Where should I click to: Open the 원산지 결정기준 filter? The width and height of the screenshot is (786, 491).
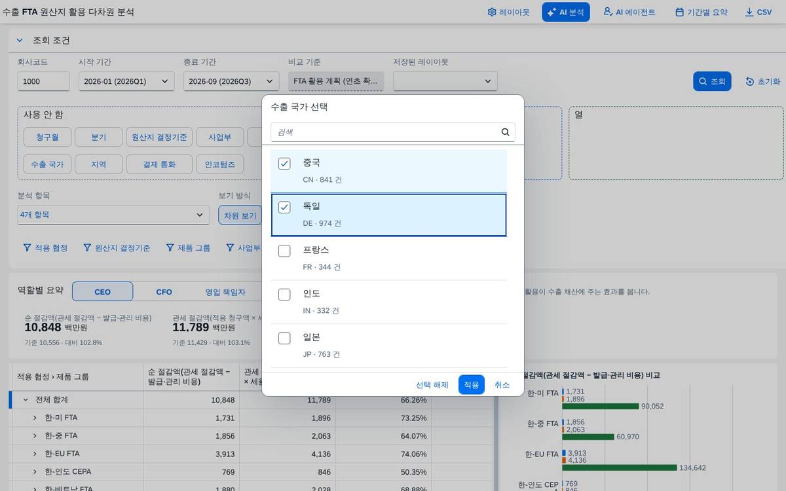[117, 248]
